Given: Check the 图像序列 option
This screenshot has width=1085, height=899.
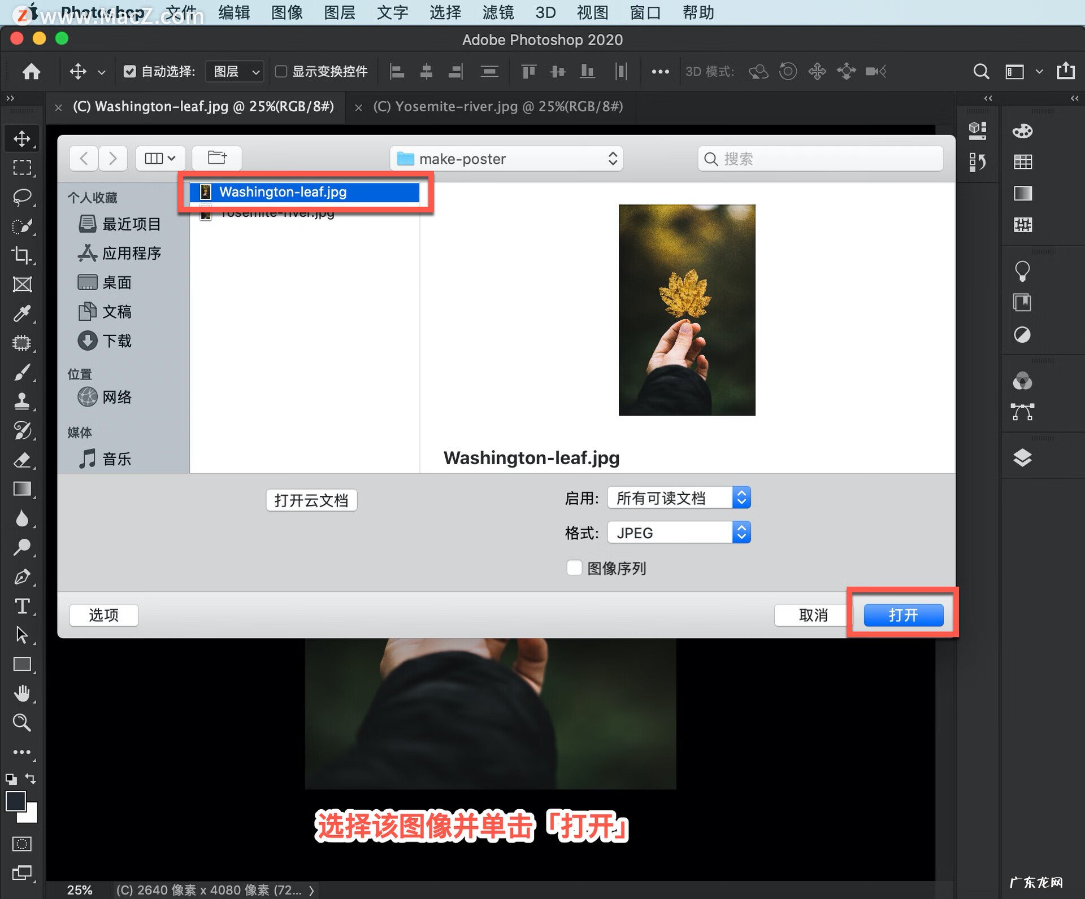Looking at the screenshot, I should point(574,568).
